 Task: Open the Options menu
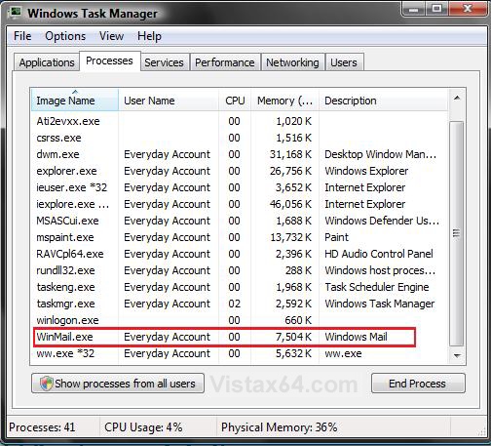(65, 36)
